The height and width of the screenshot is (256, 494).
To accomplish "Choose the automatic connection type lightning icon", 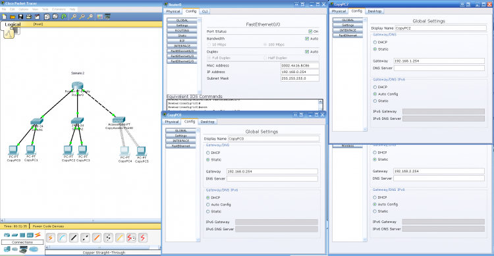I will click(x=51, y=238).
